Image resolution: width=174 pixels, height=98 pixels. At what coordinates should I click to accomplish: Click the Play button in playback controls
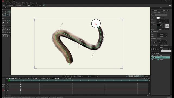pyautogui.click(x=70, y=76)
